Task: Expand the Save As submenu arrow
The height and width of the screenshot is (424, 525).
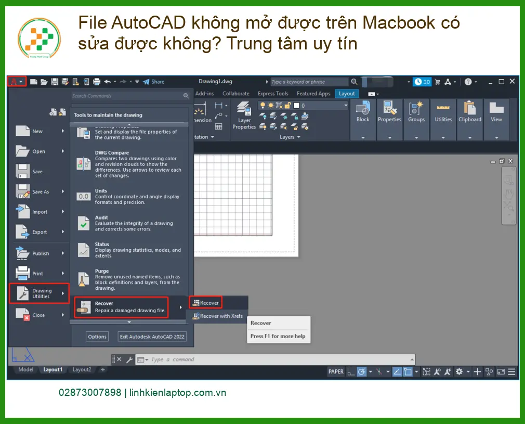Action: tap(63, 191)
